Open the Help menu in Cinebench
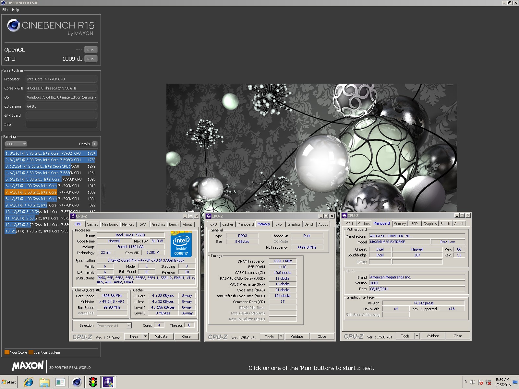The image size is (519, 389). click(16, 10)
